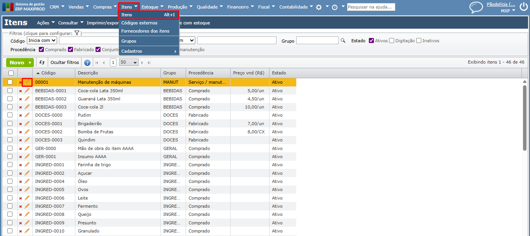The width and height of the screenshot is (530, 236).
Task: Toggle the Comprado procedência checkbox
Action: (41, 50)
